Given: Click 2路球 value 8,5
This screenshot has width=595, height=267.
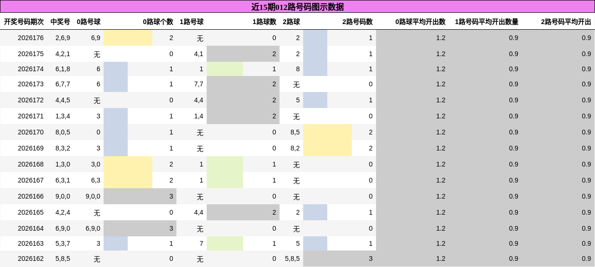Looking at the screenshot, I should tap(295, 132).
